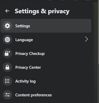Go back using the left arrow
The height and width of the screenshot is (103, 99).
click(x=7, y=11)
